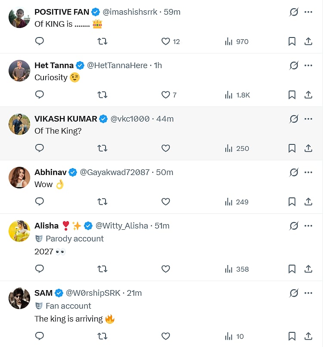This screenshot has height=347, width=324.
Task: Click Alisha's profile avatar
Action: tap(19, 231)
